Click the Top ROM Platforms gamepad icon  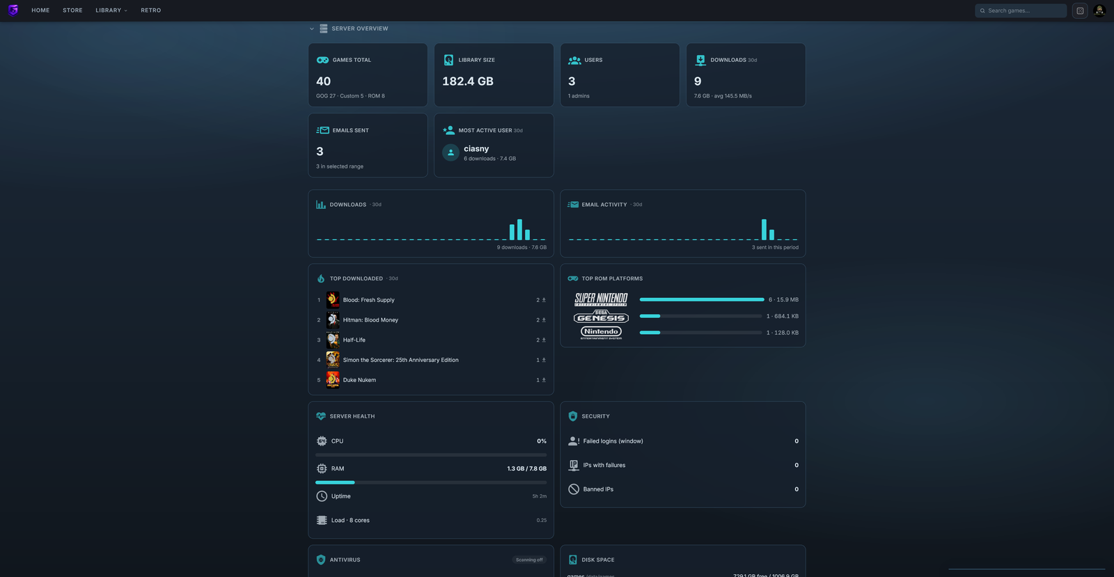(x=573, y=278)
